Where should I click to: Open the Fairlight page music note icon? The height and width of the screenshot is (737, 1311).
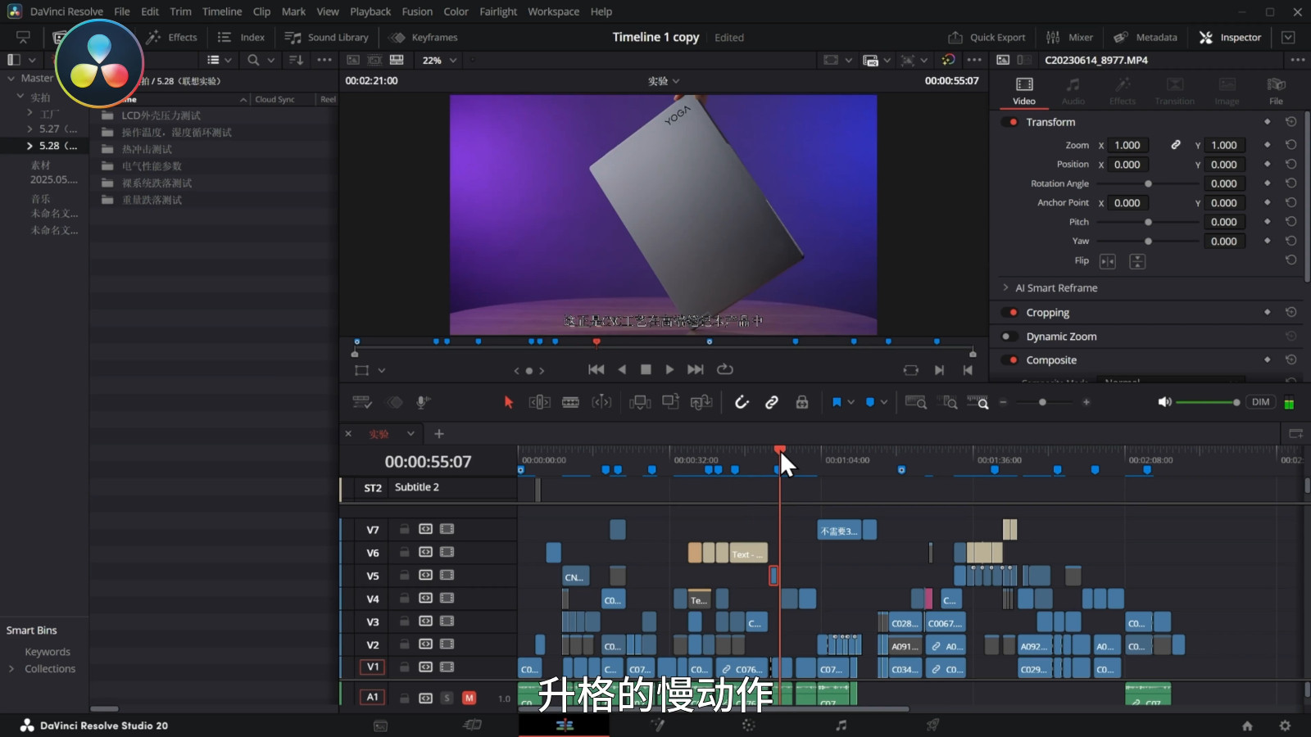click(x=841, y=726)
